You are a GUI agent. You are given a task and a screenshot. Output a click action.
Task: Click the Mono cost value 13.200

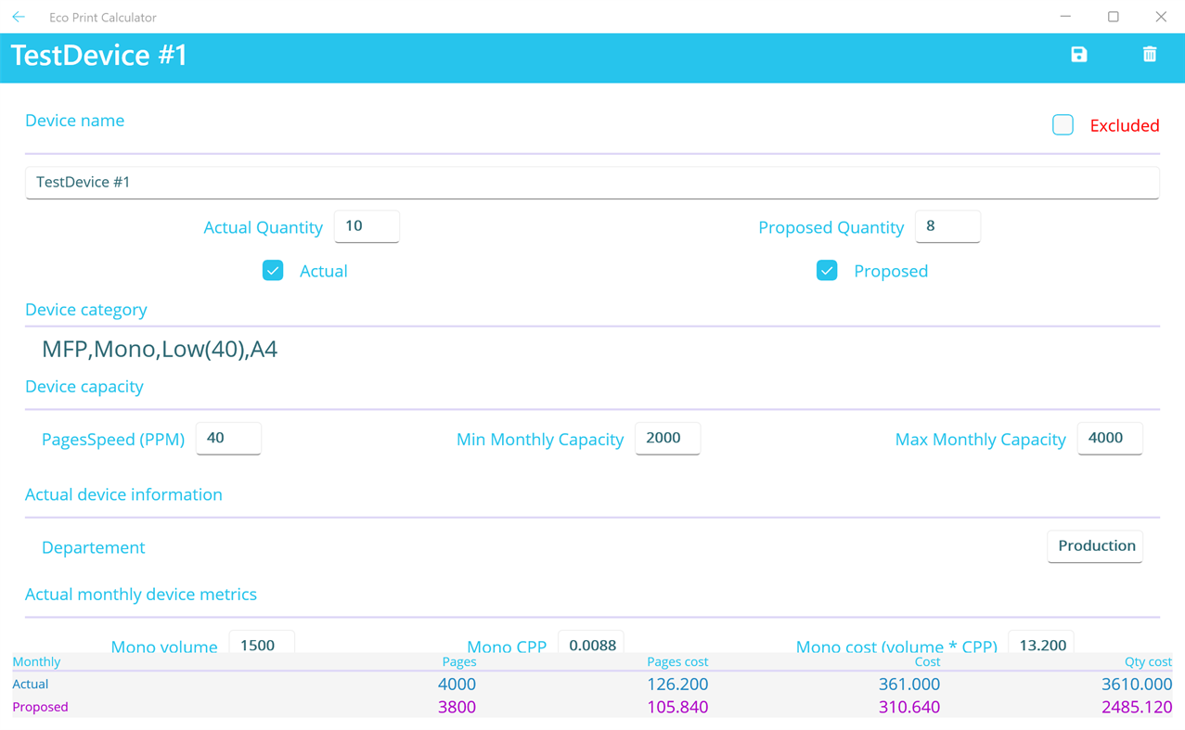coord(1041,642)
